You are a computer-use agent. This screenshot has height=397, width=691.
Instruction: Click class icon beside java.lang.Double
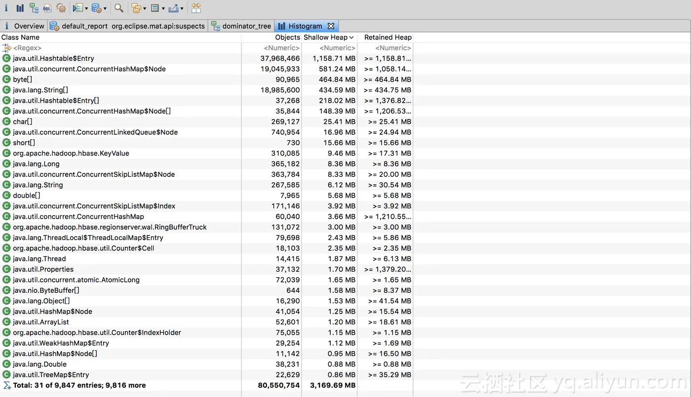(x=6, y=364)
